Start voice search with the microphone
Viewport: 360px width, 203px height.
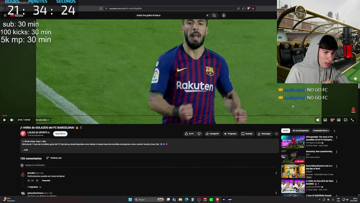click(x=224, y=15)
